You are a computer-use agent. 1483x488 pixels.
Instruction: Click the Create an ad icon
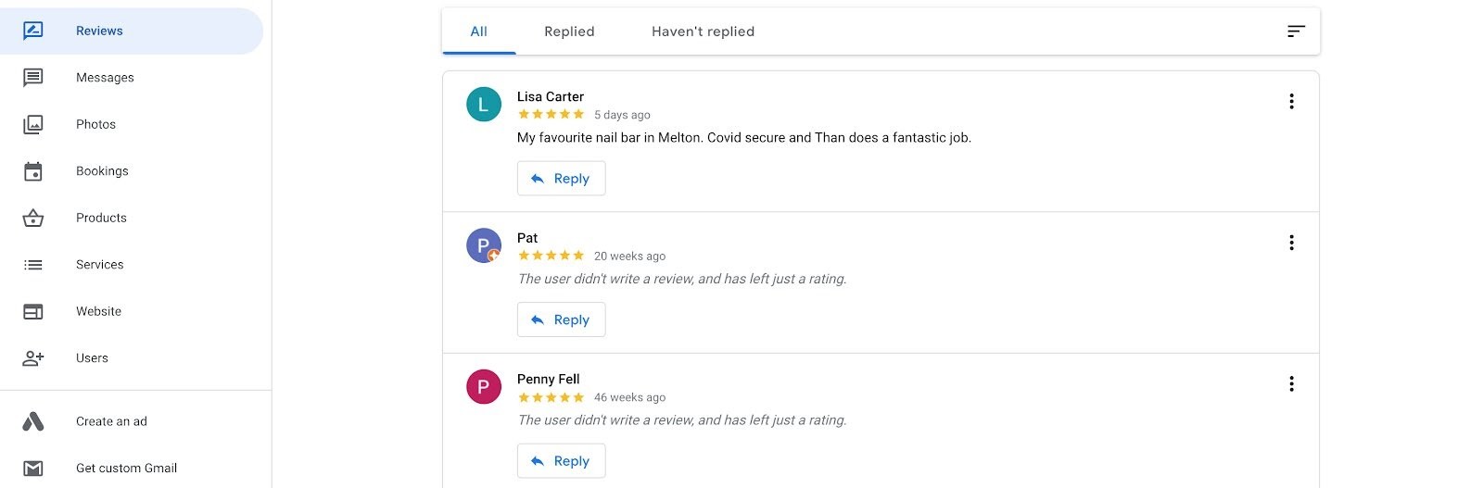click(x=33, y=421)
